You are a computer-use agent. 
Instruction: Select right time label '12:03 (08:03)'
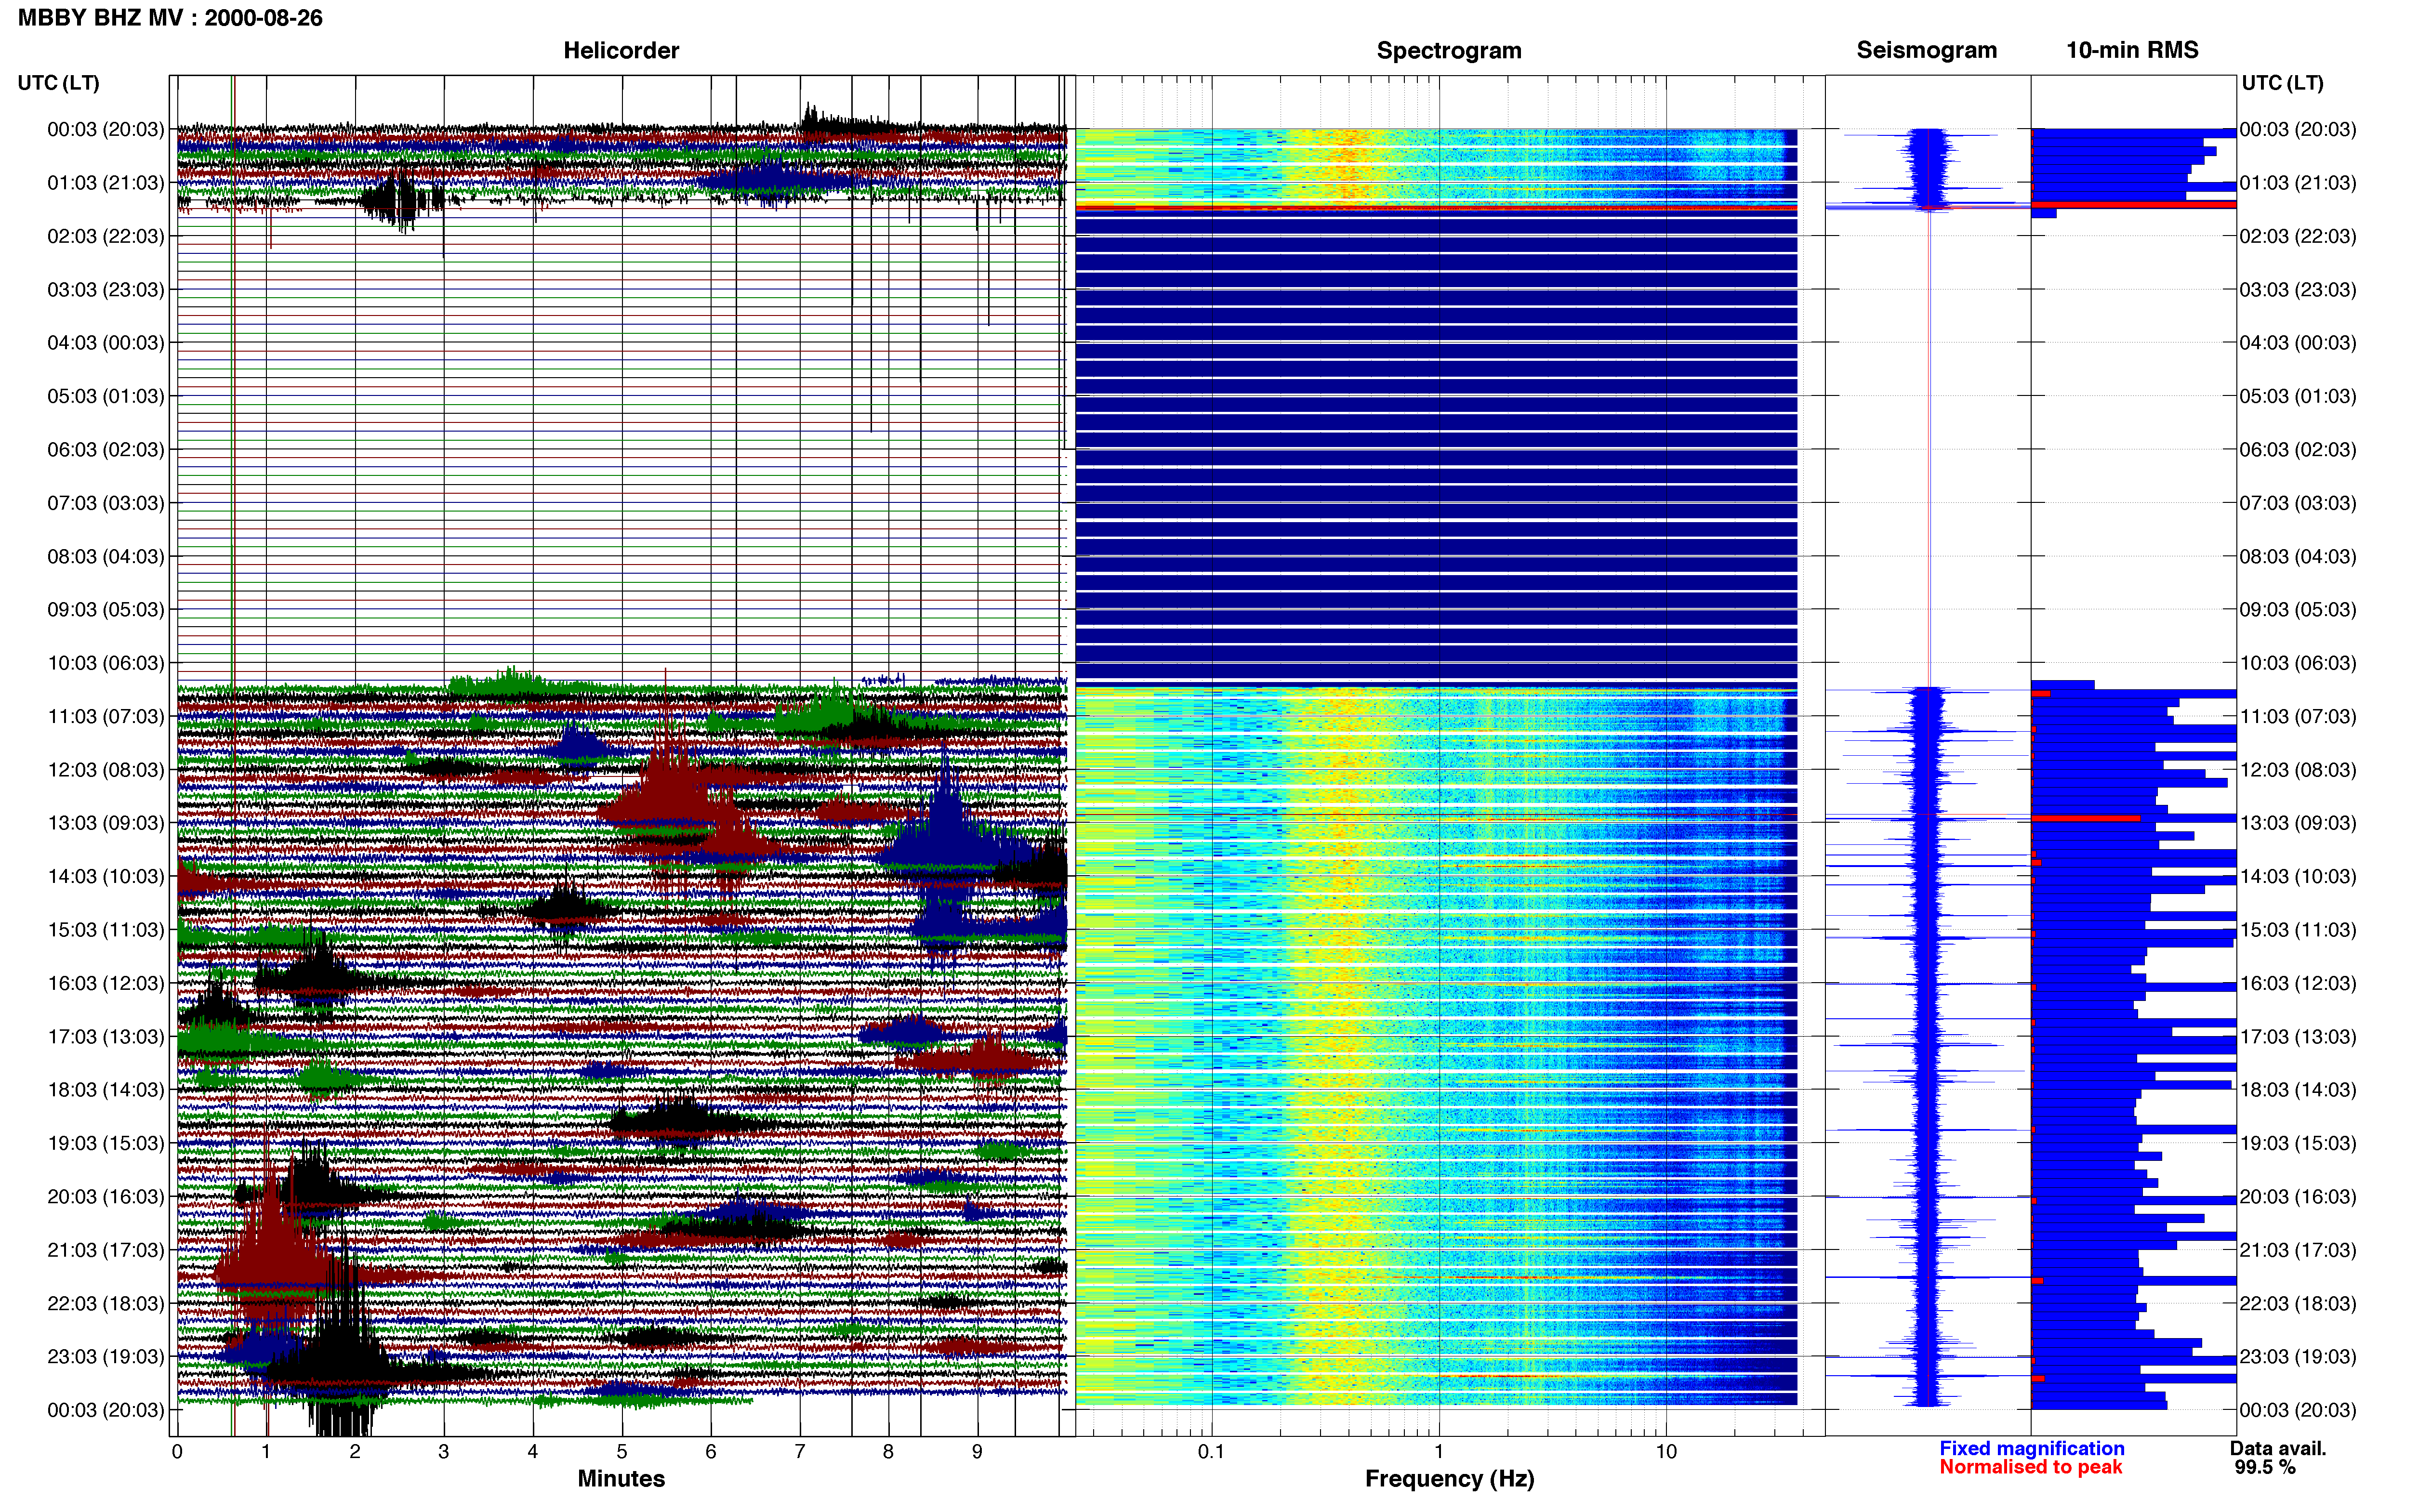(2297, 770)
